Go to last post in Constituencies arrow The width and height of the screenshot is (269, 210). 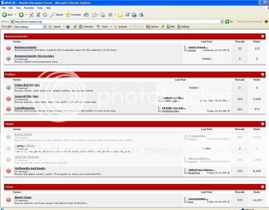point(228,111)
